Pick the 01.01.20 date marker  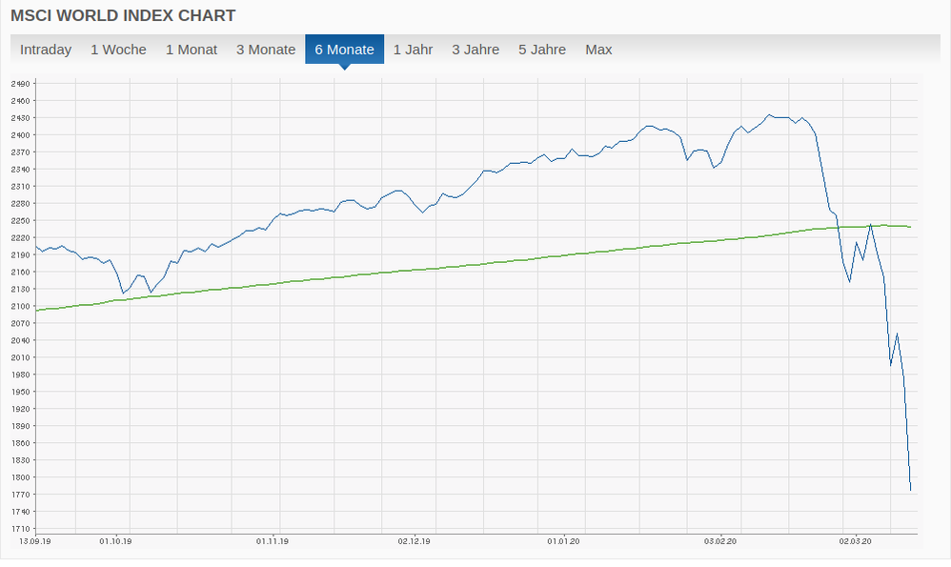(563, 541)
